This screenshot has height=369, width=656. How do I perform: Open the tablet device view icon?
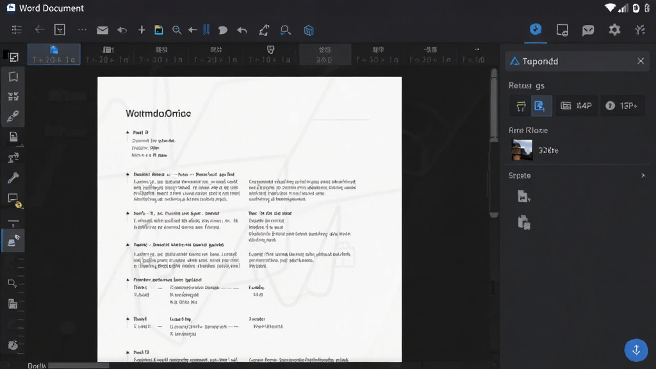[x=562, y=30]
